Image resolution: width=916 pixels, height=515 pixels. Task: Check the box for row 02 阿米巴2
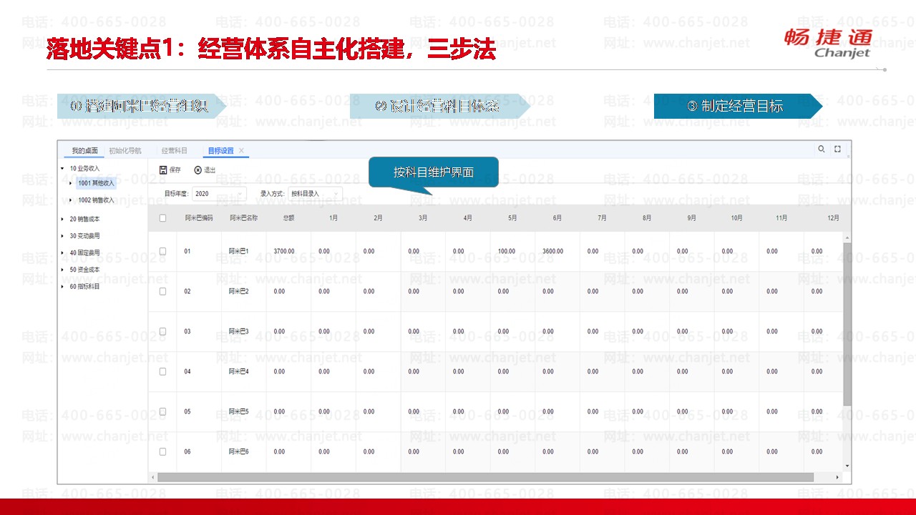[162, 291]
